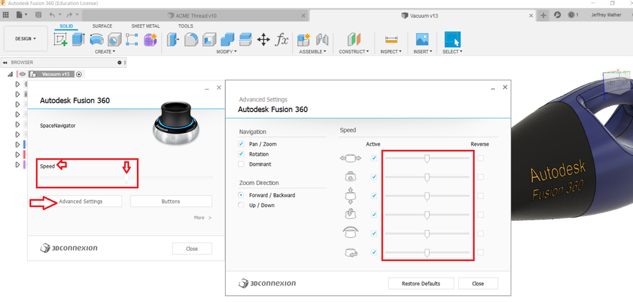Select the Insert image tool
The image size is (633, 302).
point(422,39)
